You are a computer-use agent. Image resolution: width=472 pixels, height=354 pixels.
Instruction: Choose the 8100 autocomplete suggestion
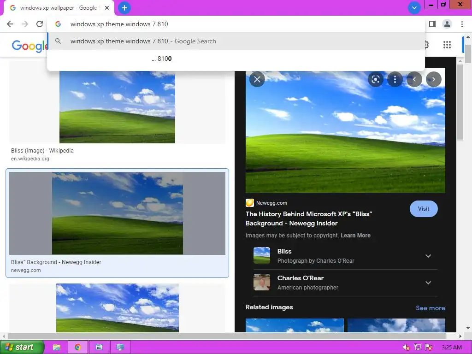[x=236, y=59]
